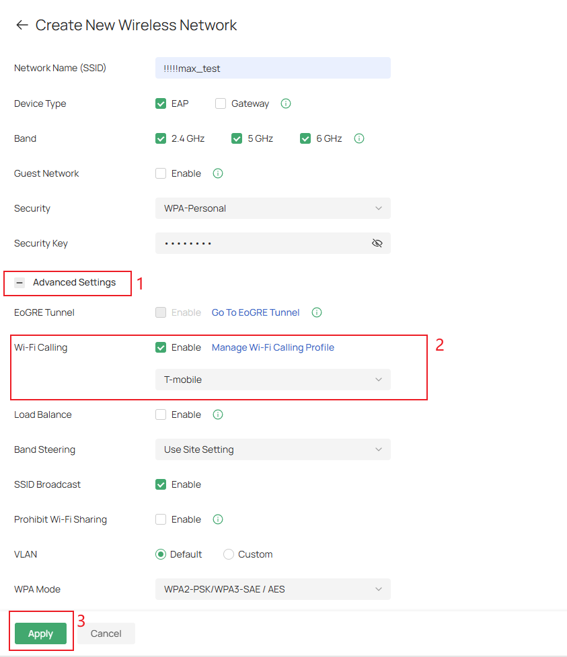
Task: Click the Prohibit Wi-Fi Sharing info icon
Action: click(217, 519)
